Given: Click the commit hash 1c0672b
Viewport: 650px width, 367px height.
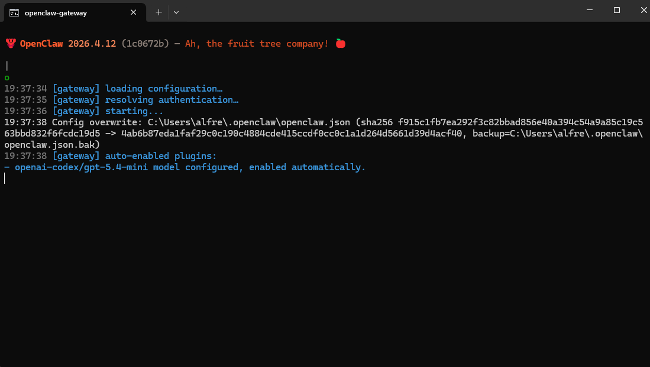Looking at the screenshot, I should 145,44.
